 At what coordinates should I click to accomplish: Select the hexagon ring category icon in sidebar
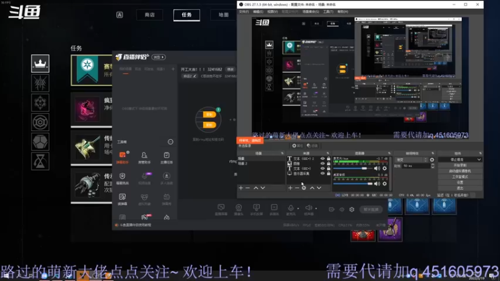tap(40, 122)
